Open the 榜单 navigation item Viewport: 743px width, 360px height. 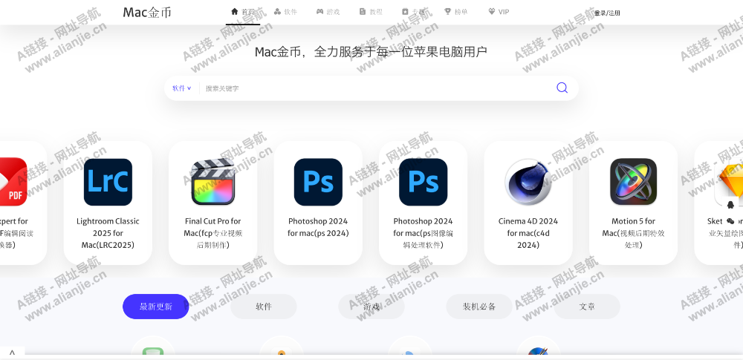[x=456, y=12]
